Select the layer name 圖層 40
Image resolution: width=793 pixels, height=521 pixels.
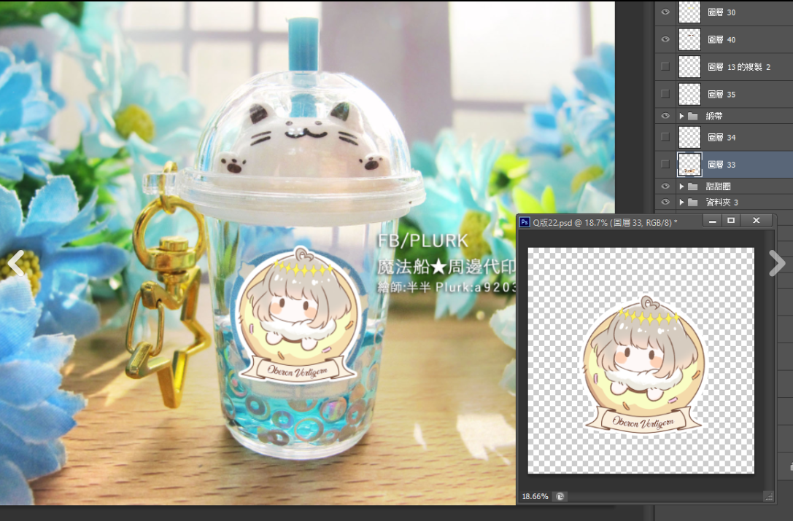722,39
